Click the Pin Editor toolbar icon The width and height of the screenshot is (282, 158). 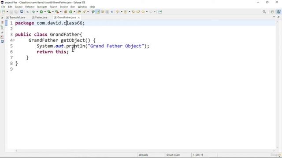[160, 12]
